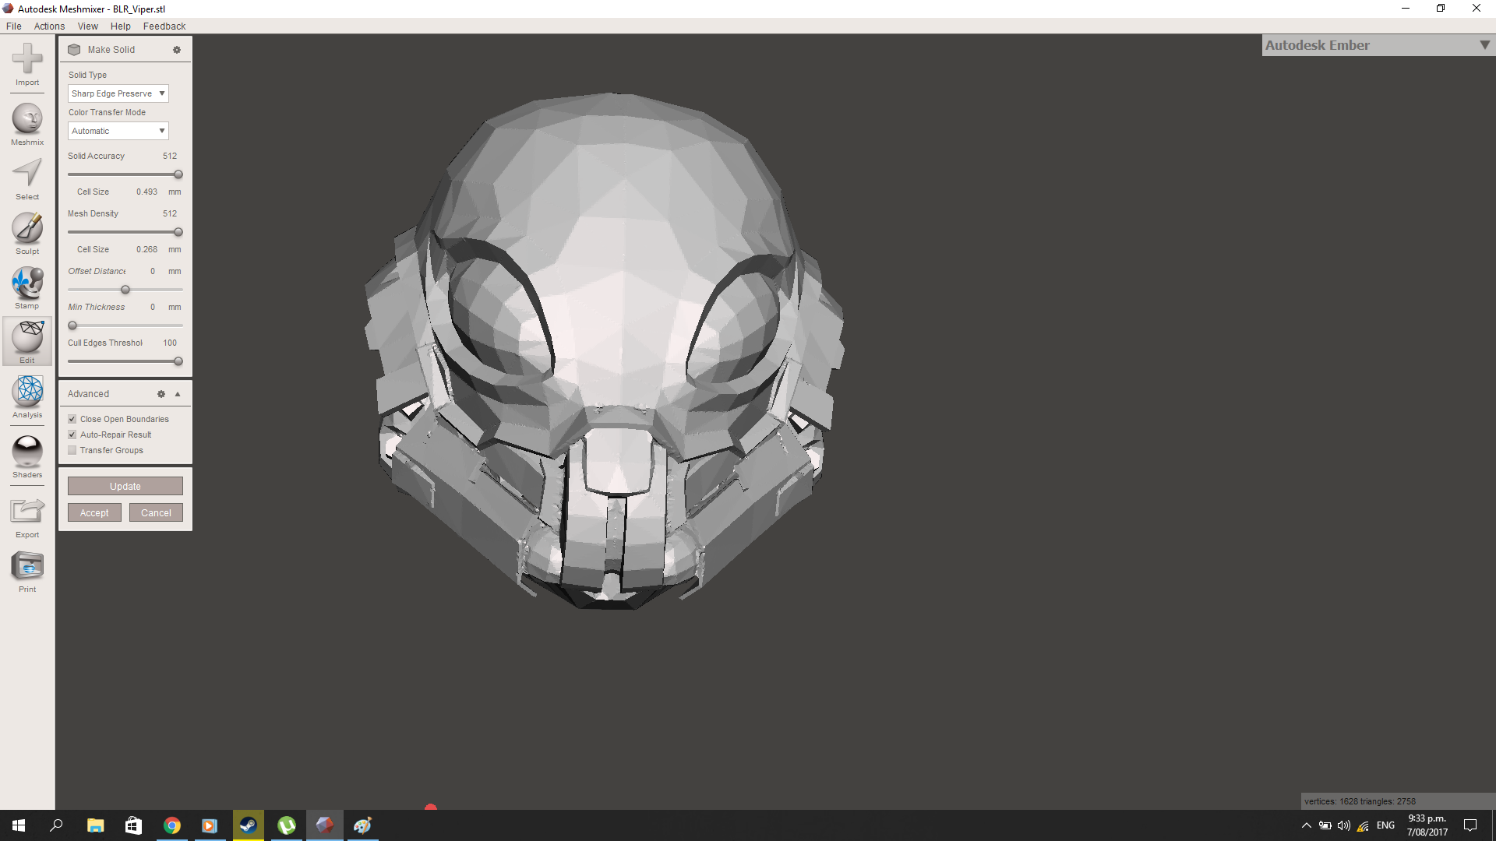
Task: Collapse the Advanced section
Action: coord(178,394)
